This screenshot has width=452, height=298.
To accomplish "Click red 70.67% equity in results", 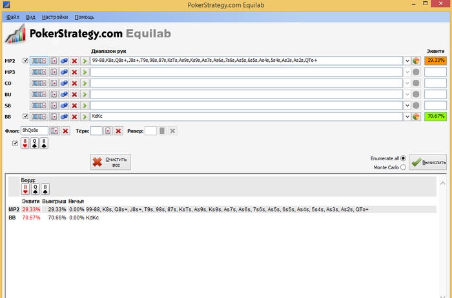I will [31, 218].
